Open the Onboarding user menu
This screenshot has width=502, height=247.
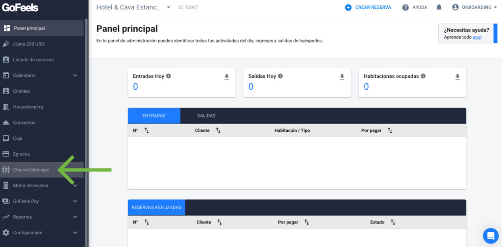tap(475, 7)
